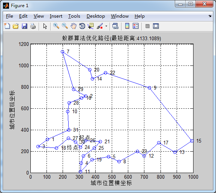Click city marker labeled 17
Image resolution: width=216 pixels, height=193 pixels.
pyautogui.click(x=159, y=143)
